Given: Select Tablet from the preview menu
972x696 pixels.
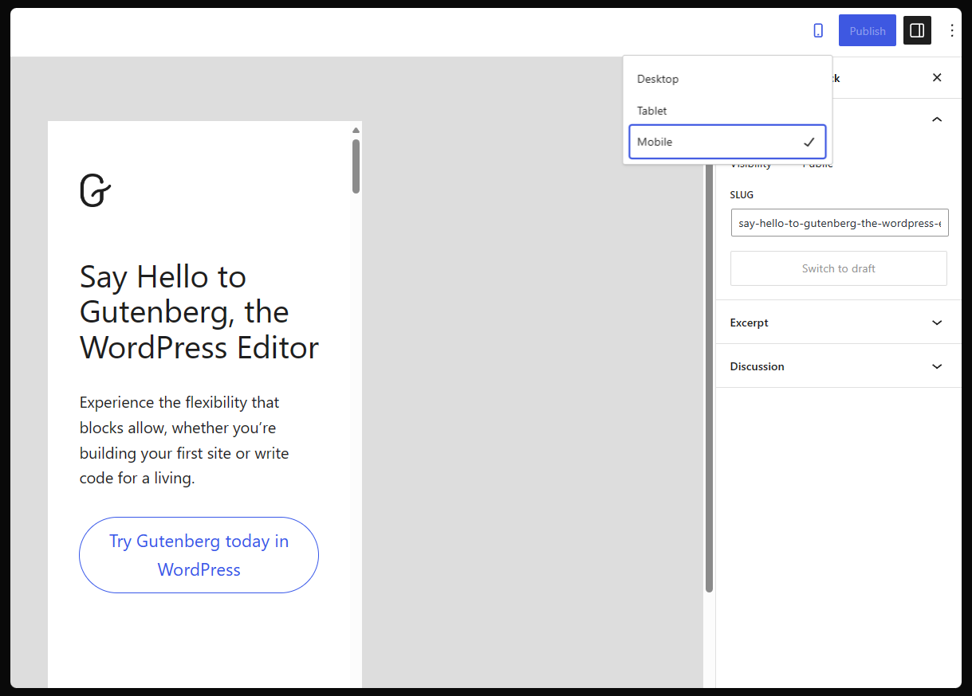Looking at the screenshot, I should (651, 110).
